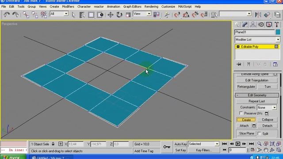
Task: Click the Align tool icon
Action: (267, 15)
